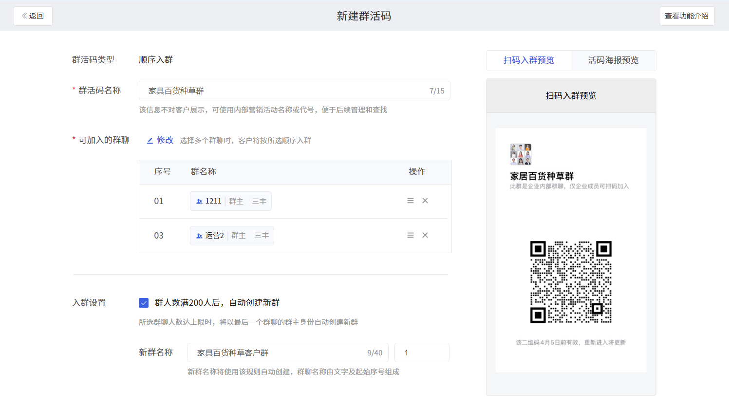Click the group icon in the 1211 tag
The width and height of the screenshot is (729, 408).
click(199, 201)
